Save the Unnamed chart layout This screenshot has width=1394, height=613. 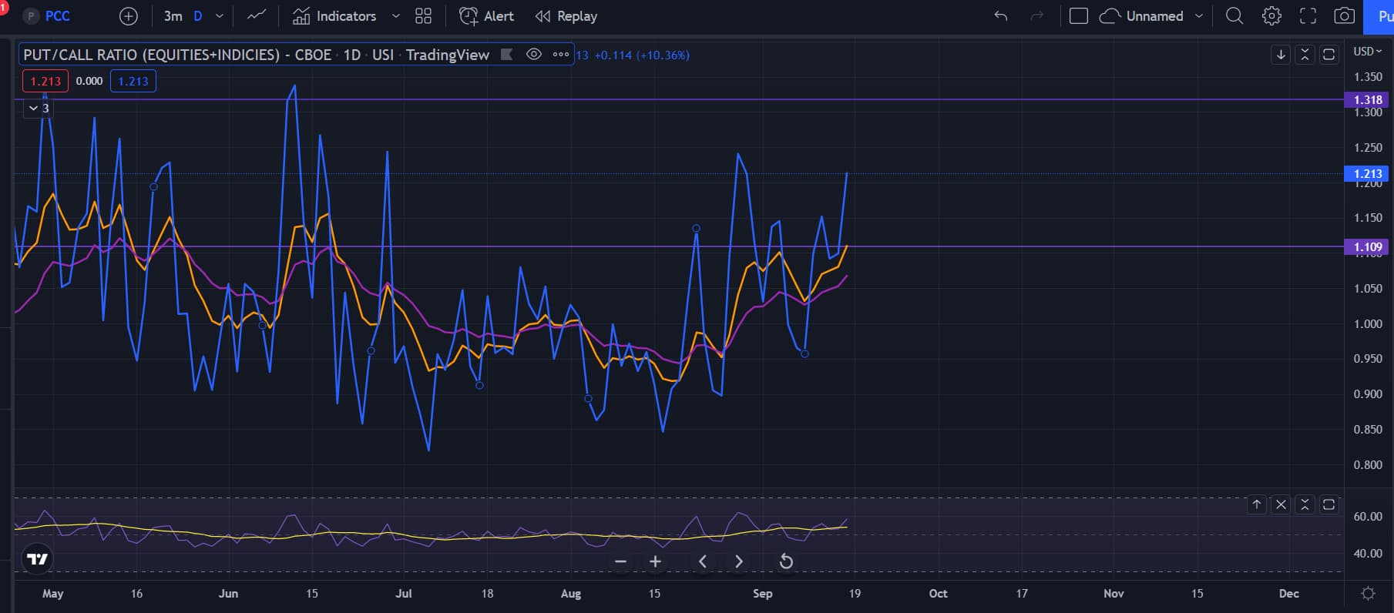(x=1142, y=16)
